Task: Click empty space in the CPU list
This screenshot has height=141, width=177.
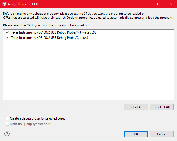Action: pyautogui.click(x=88, y=71)
